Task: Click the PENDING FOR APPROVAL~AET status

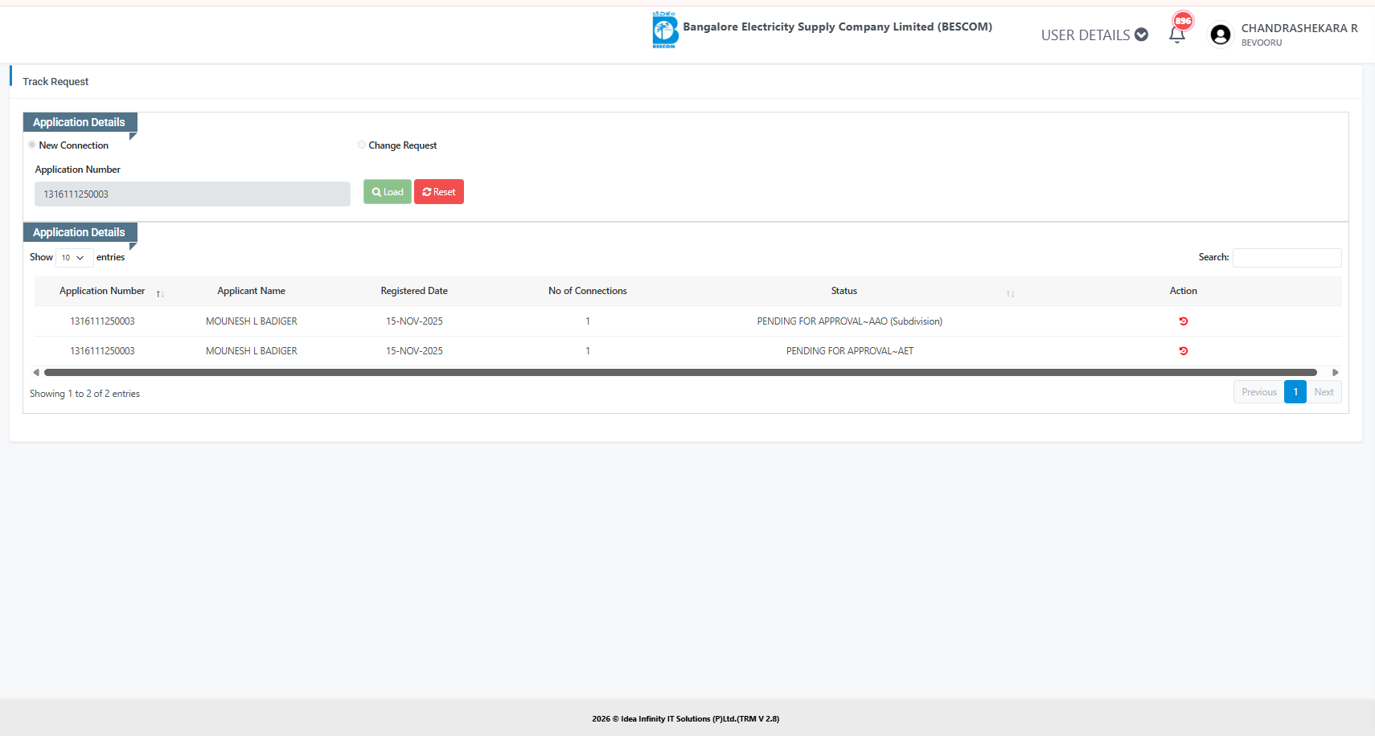Action: pyautogui.click(x=850, y=351)
